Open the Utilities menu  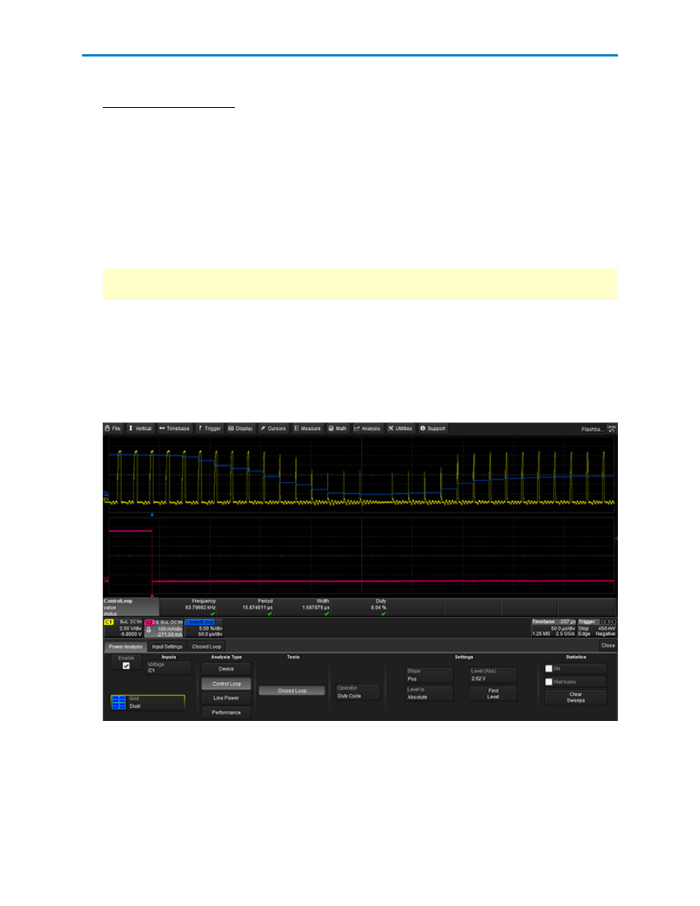401,428
